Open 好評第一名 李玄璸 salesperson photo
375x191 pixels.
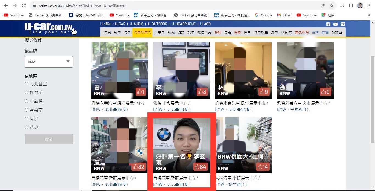(x=181, y=146)
